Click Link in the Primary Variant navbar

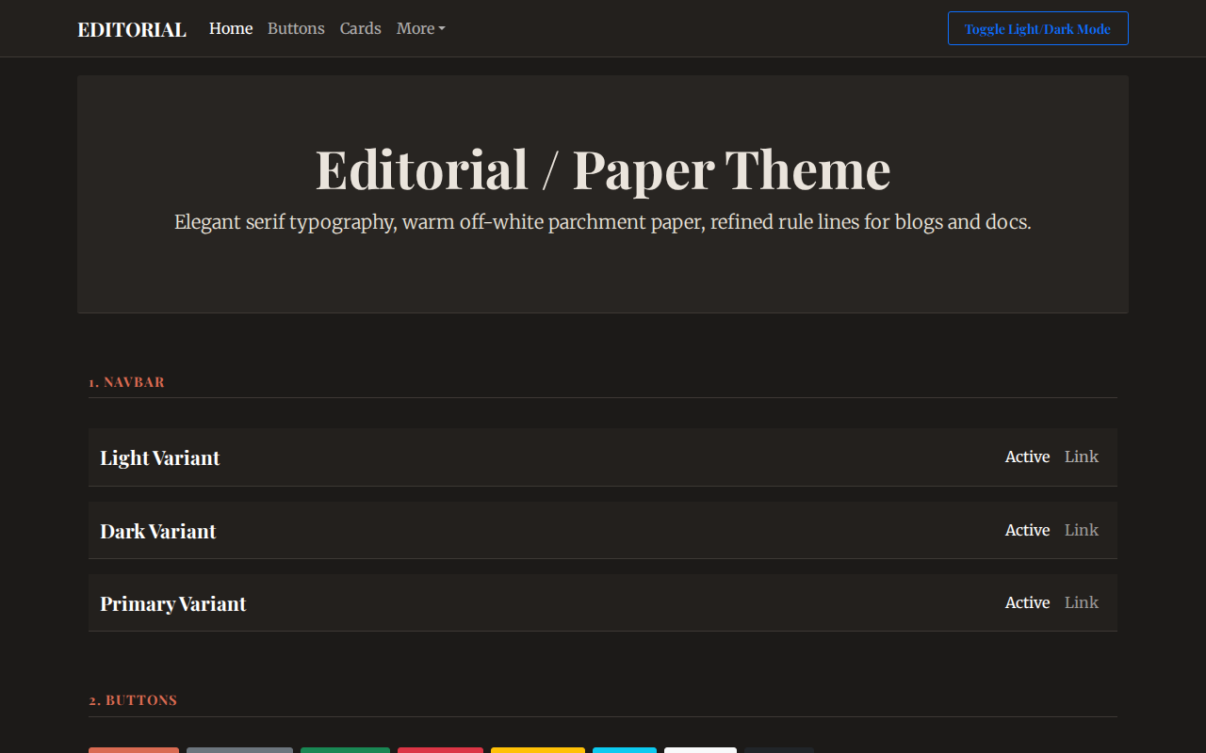(x=1082, y=602)
